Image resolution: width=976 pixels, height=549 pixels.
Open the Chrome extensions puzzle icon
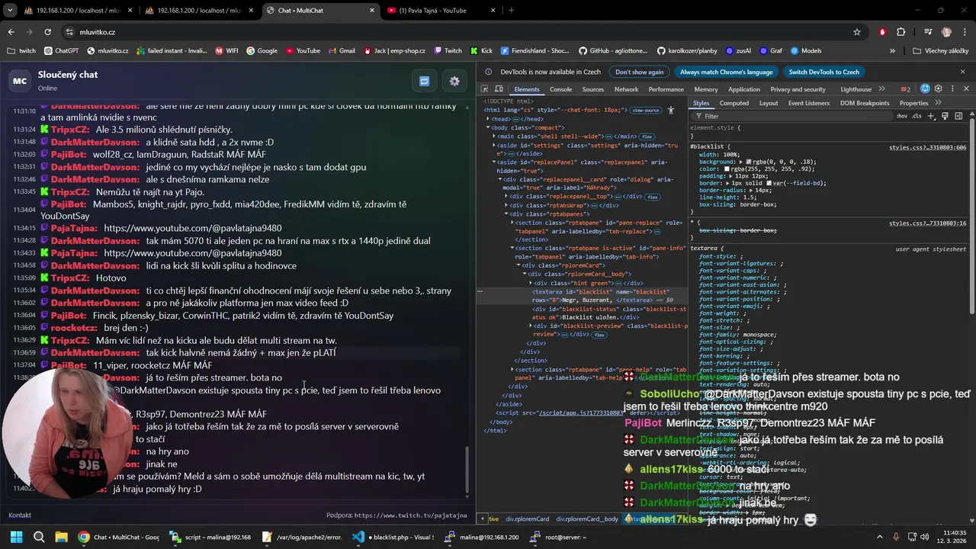901,32
